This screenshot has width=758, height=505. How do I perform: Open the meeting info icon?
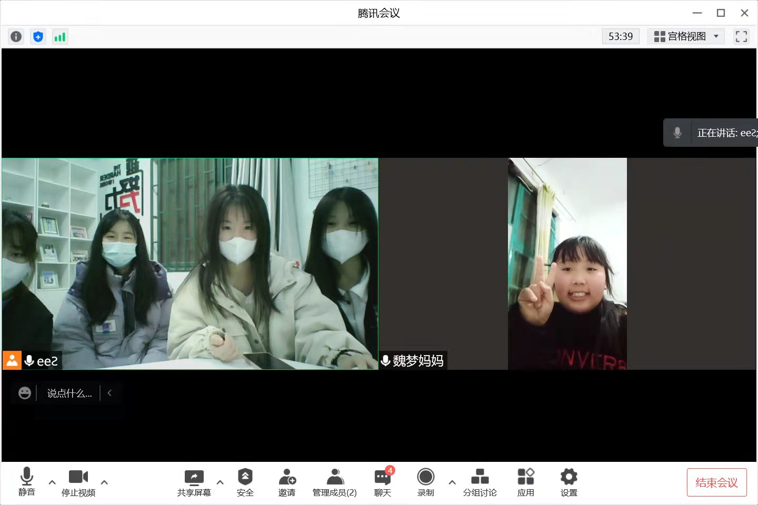16,36
